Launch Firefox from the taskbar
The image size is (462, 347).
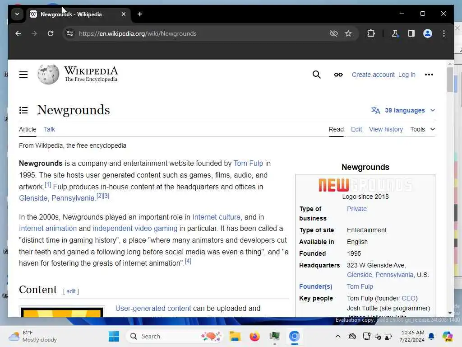pos(254,336)
